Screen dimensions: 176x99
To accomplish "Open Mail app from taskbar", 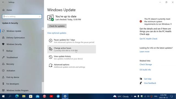I will [x=37, y=96].
